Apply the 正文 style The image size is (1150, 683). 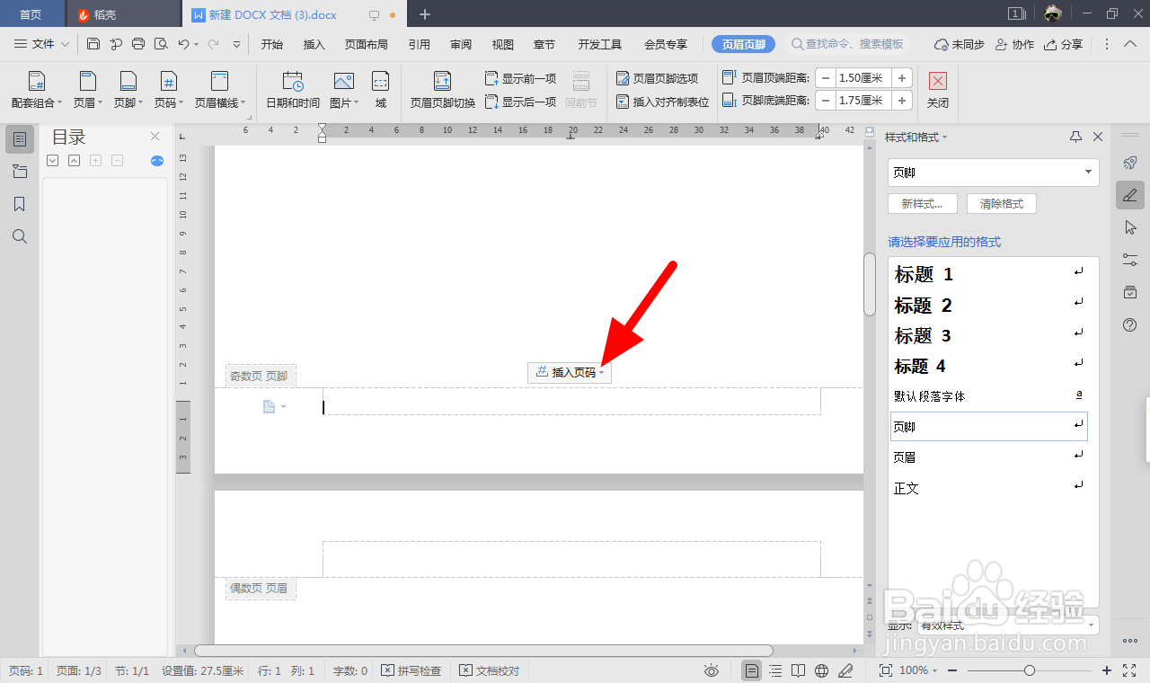tap(988, 488)
